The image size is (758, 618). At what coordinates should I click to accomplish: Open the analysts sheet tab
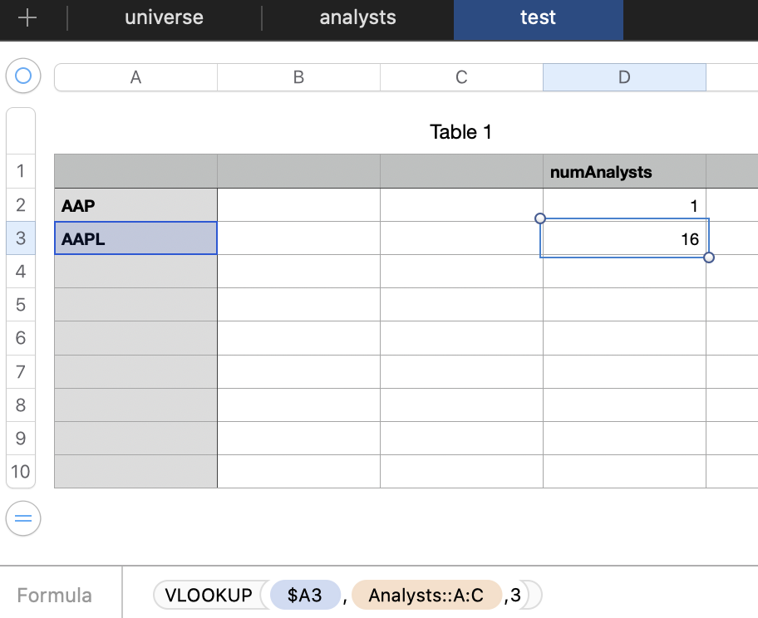(x=357, y=18)
